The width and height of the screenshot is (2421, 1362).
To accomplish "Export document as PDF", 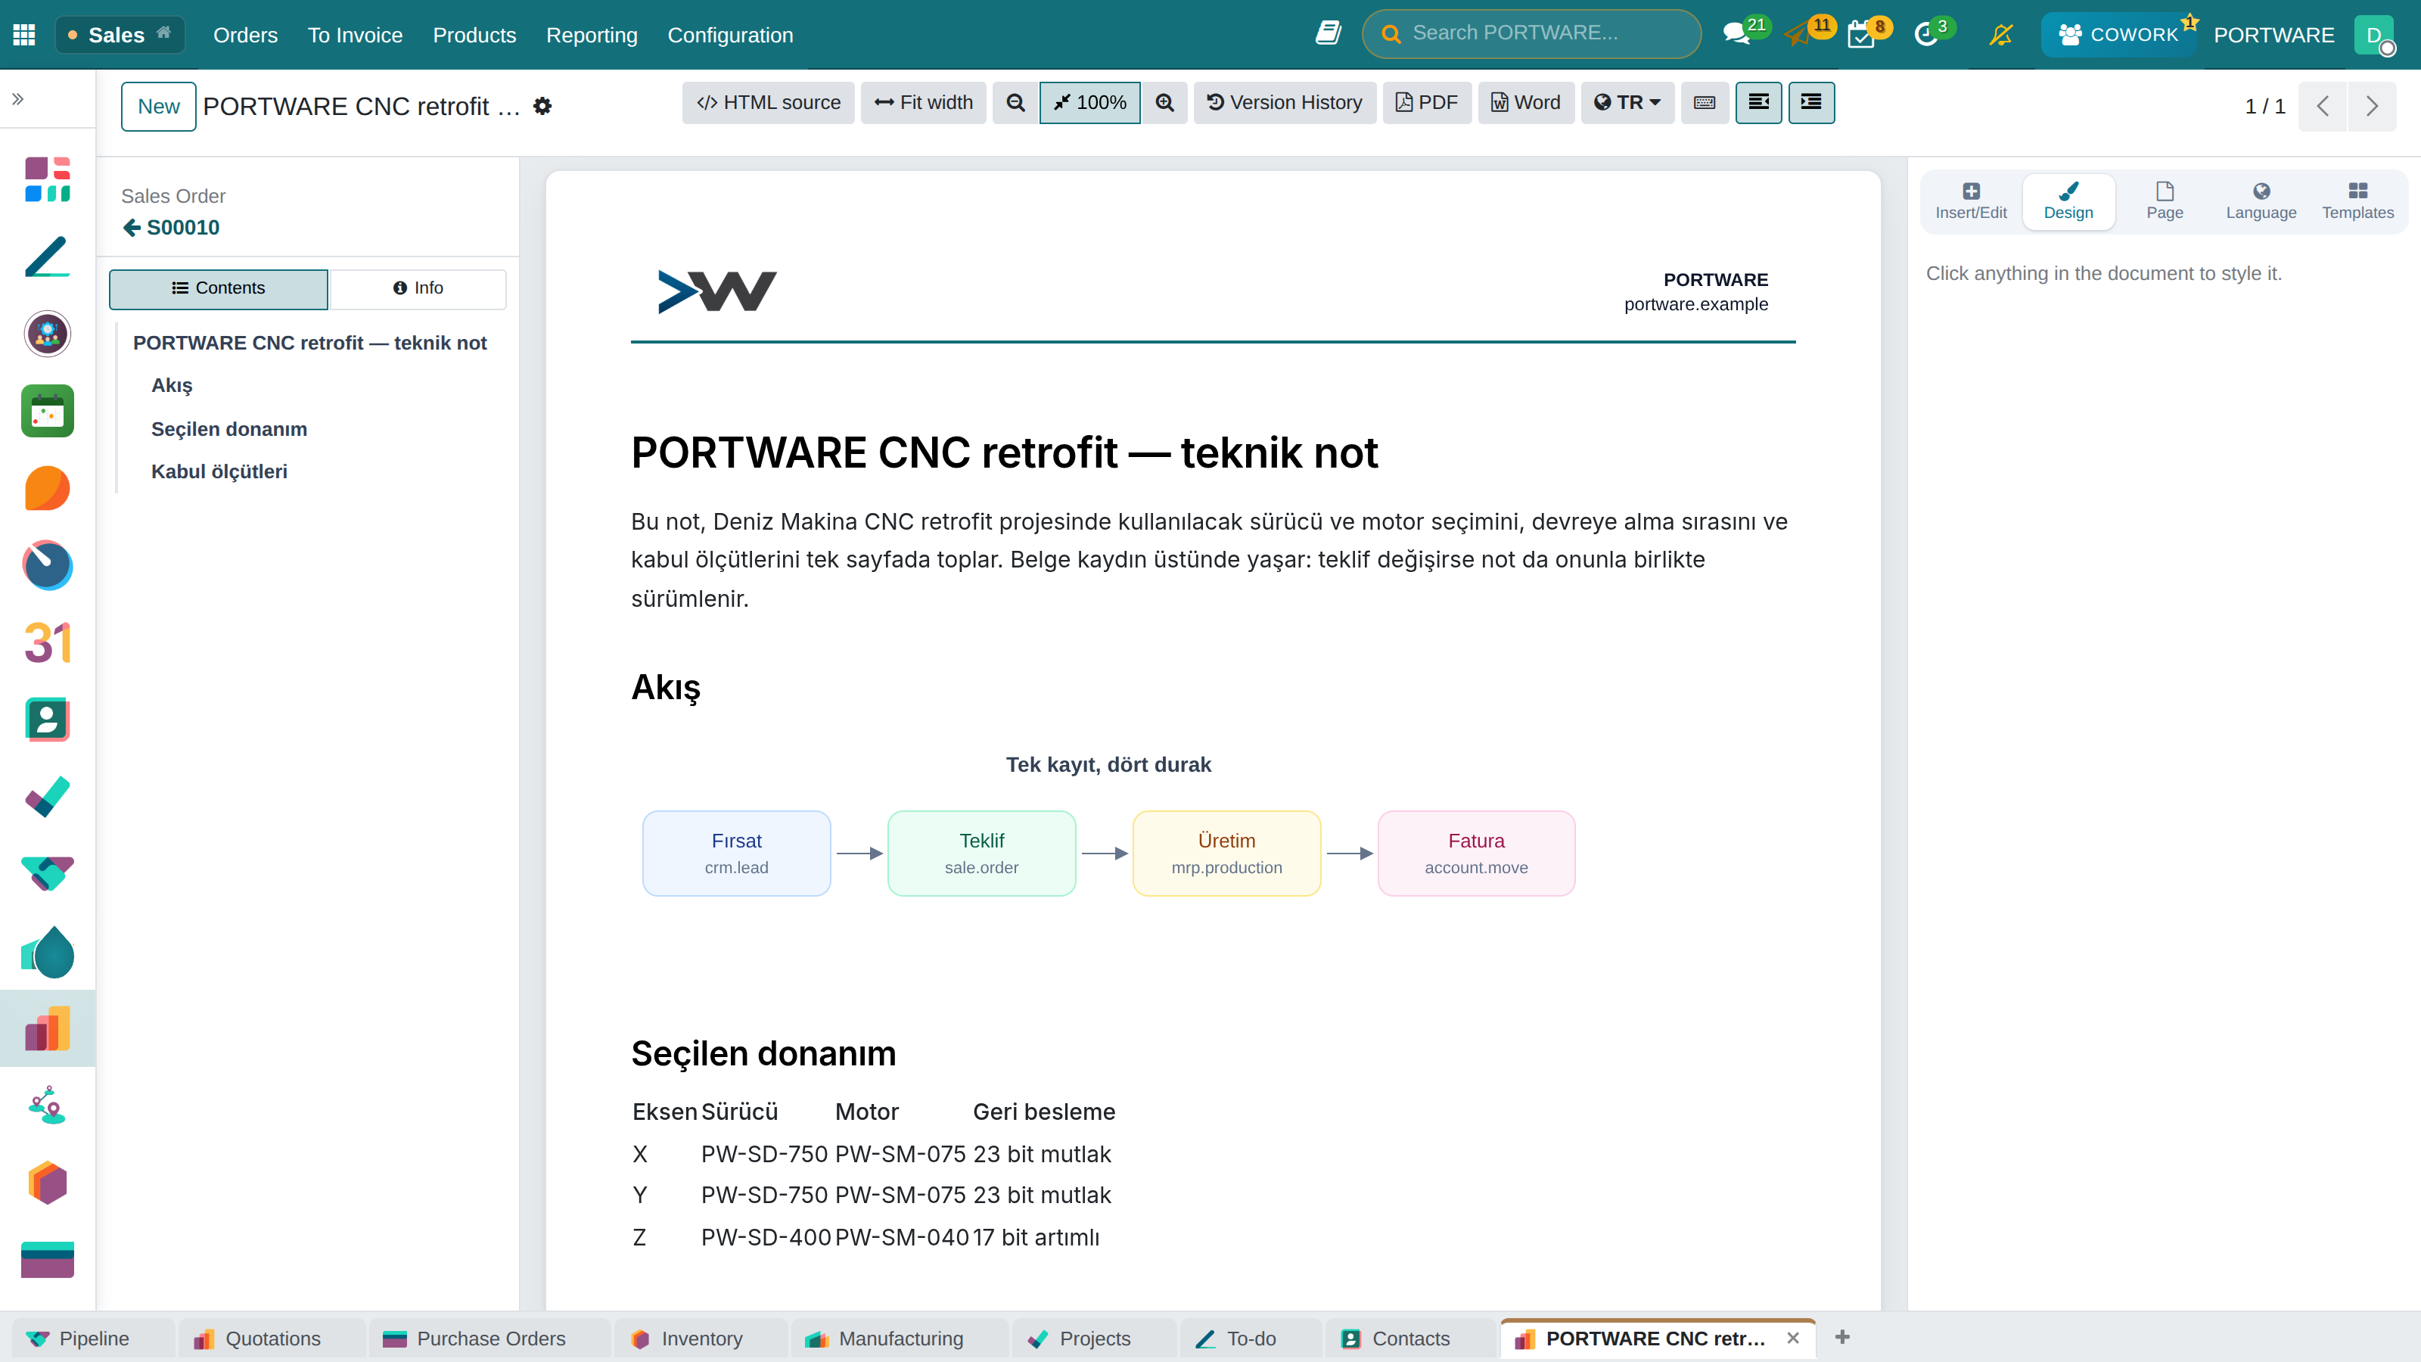I will pyautogui.click(x=1427, y=102).
